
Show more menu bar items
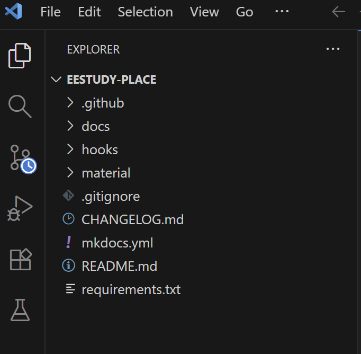coord(282,12)
